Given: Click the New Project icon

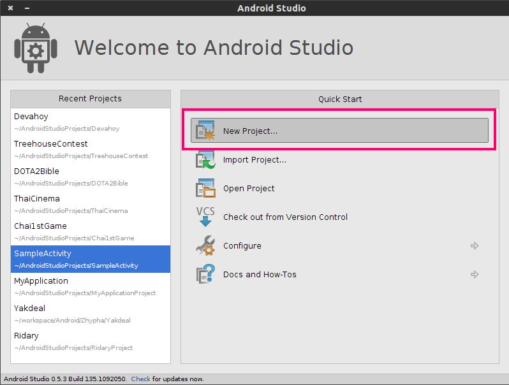Looking at the screenshot, I should click(205, 131).
